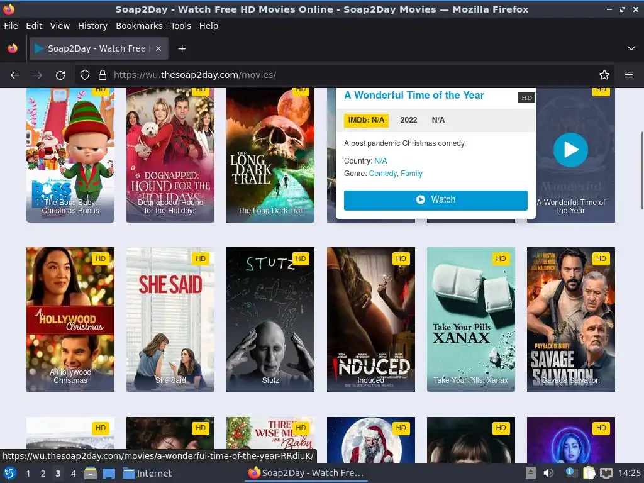The image size is (644, 483).
Task: Click the forward navigation arrow
Action: 38,75
